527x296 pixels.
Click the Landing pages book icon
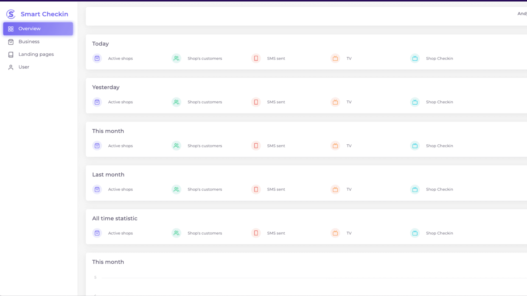click(x=11, y=54)
